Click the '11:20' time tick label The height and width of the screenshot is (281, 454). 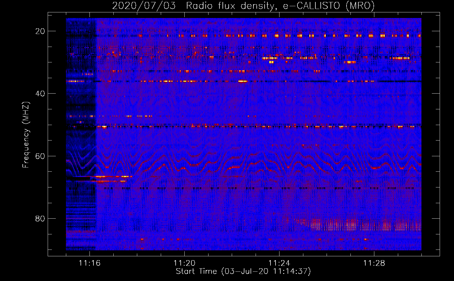coord(184,263)
